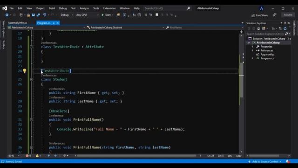Image resolution: width=298 pixels, height=168 pixels.
Task: Open the Add to Source Control menu
Action: click(x=264, y=162)
